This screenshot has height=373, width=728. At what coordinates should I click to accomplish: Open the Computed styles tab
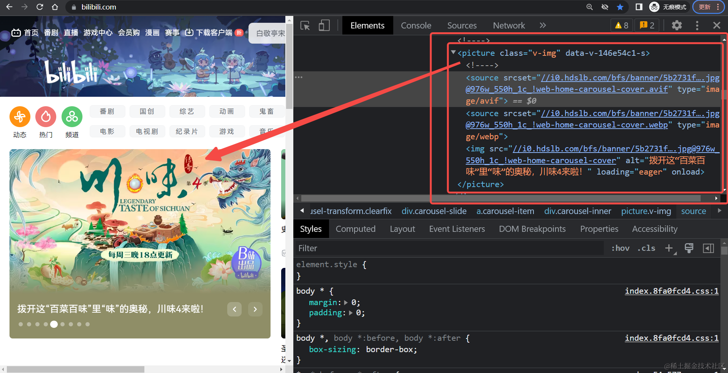click(355, 229)
